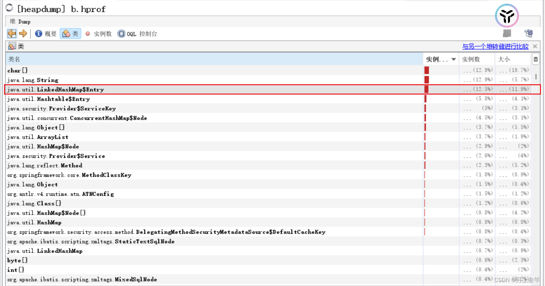Open the OQL 控制台 console
The width and height of the screenshot is (545, 286).
137,34
